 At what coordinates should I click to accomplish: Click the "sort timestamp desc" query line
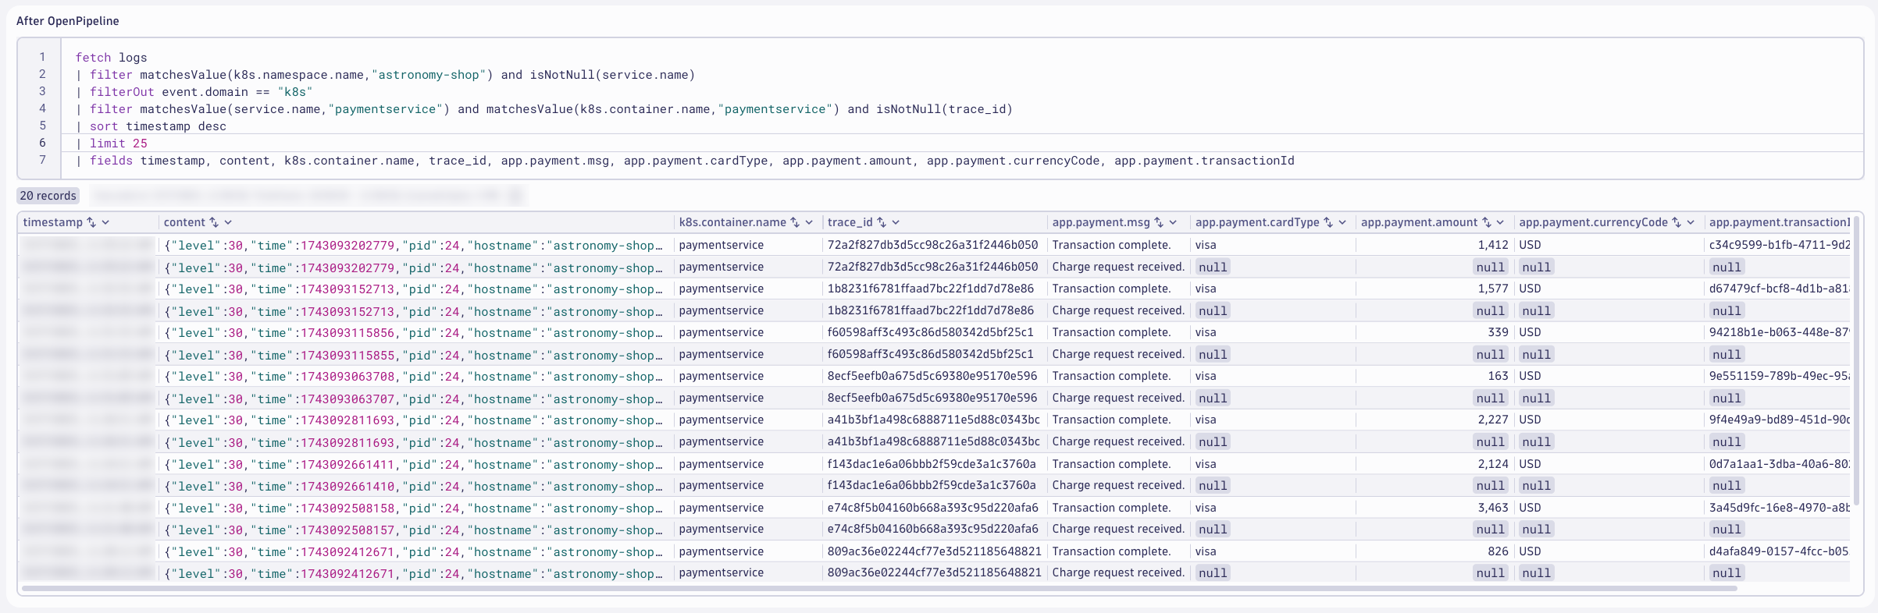pos(151,126)
